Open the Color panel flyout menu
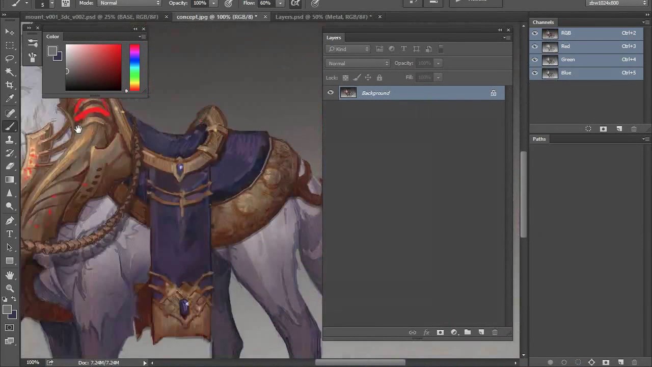This screenshot has height=367, width=652. point(142,37)
